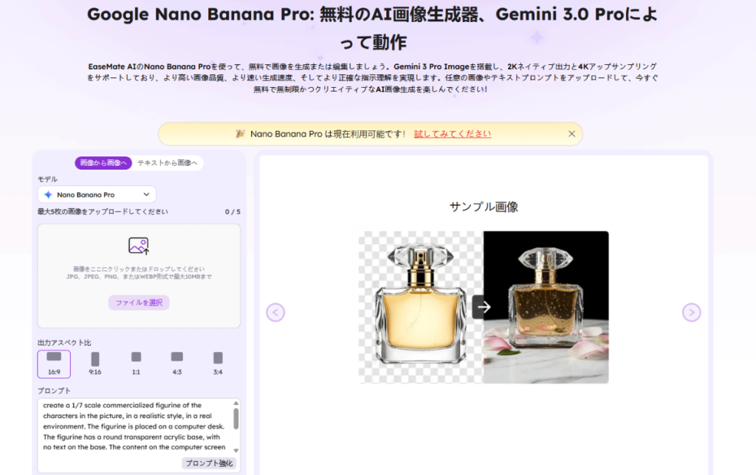
Task: Choose the 3:4 aspect ratio option
Action: (218, 364)
